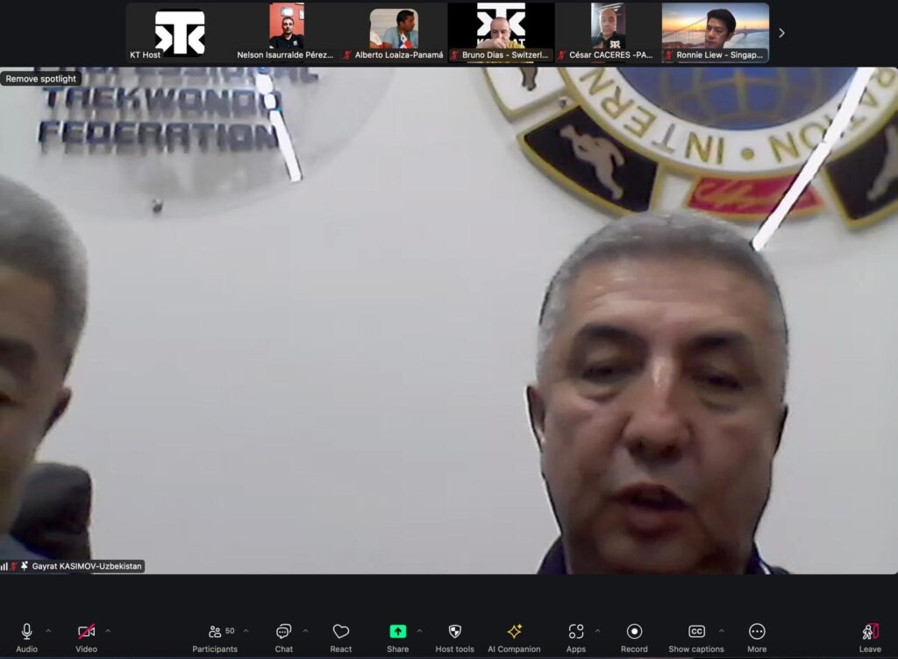The image size is (898, 659).
Task: Open the Apps menu icon
Action: (x=575, y=632)
